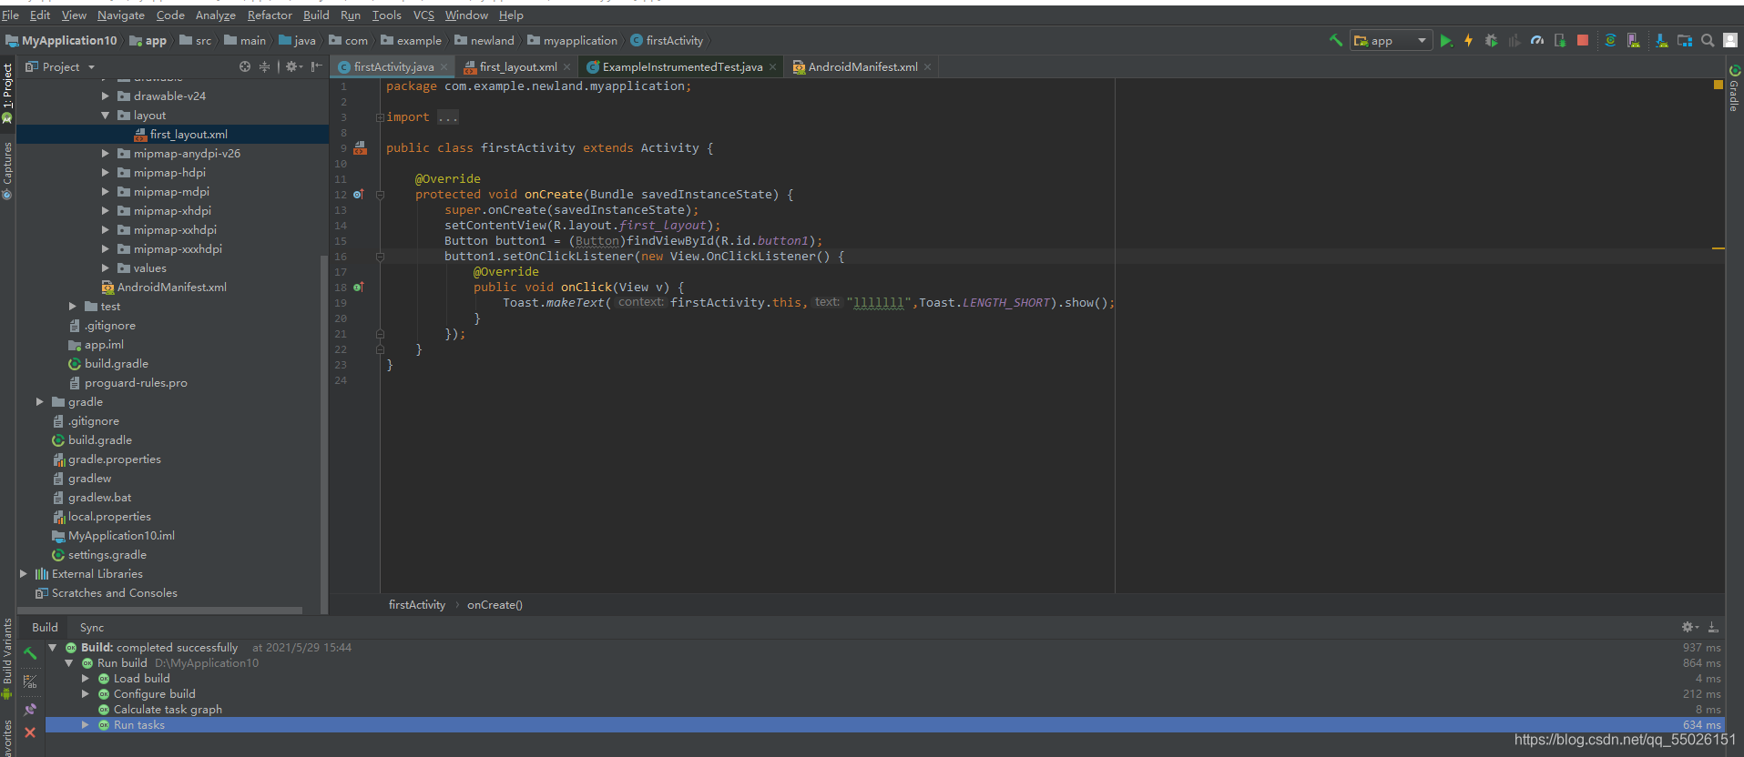Click the override gutter icon on line 12
The width and height of the screenshot is (1744, 757).
(x=358, y=195)
